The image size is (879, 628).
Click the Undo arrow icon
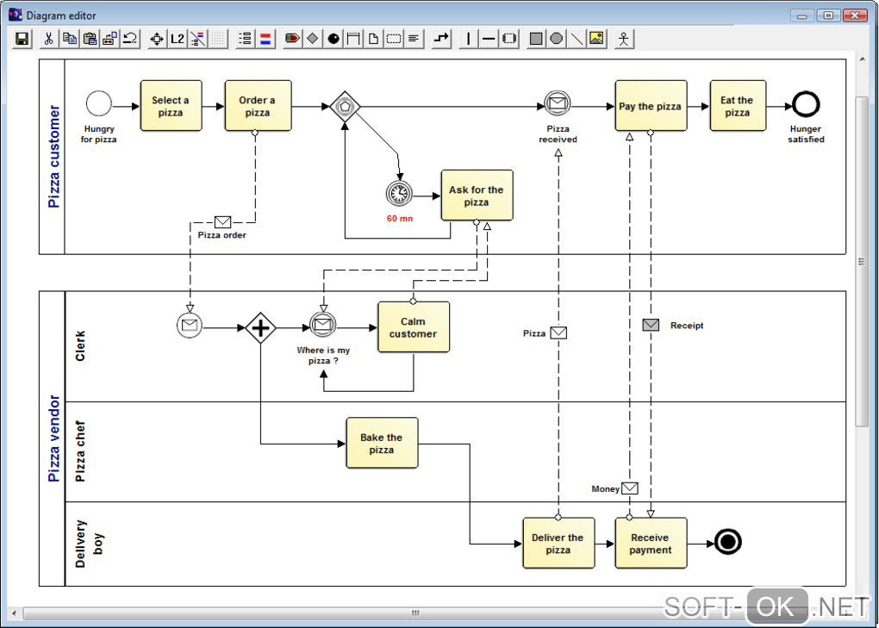click(130, 39)
